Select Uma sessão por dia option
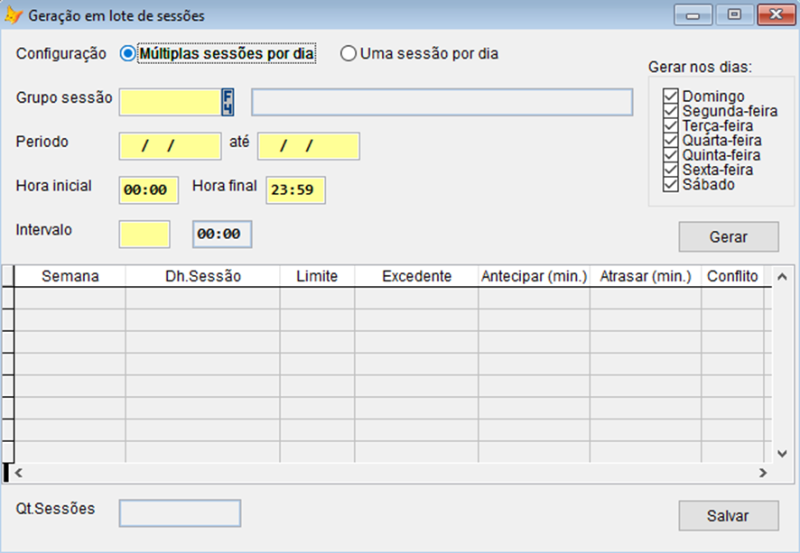The image size is (800, 553). [x=349, y=54]
